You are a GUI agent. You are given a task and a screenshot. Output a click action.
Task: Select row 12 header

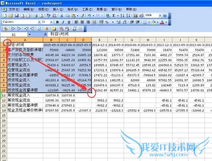[4, 100]
